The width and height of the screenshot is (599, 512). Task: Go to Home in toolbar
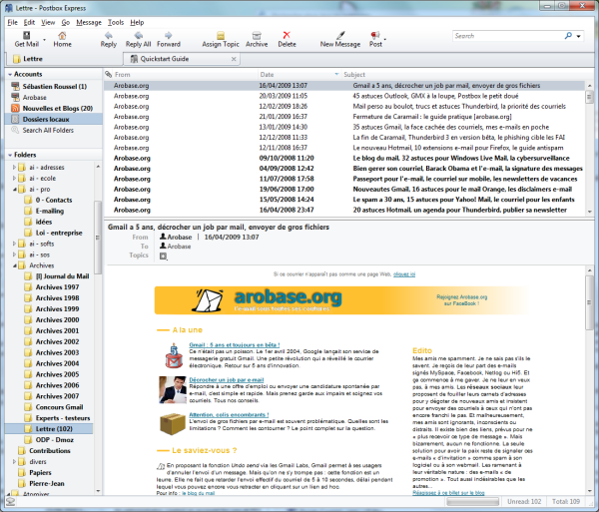(x=62, y=39)
